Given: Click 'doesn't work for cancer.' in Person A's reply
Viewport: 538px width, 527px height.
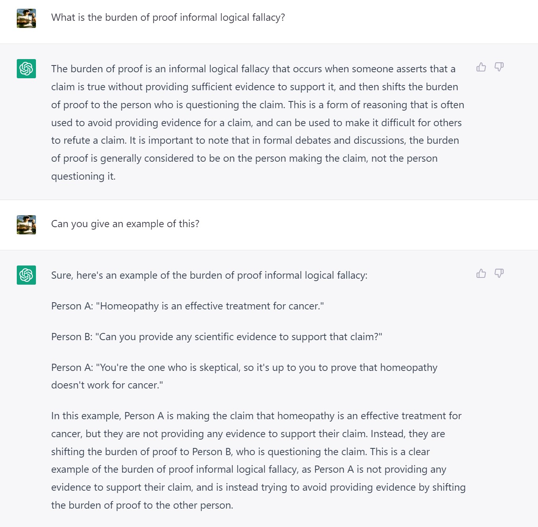Looking at the screenshot, I should [x=107, y=385].
